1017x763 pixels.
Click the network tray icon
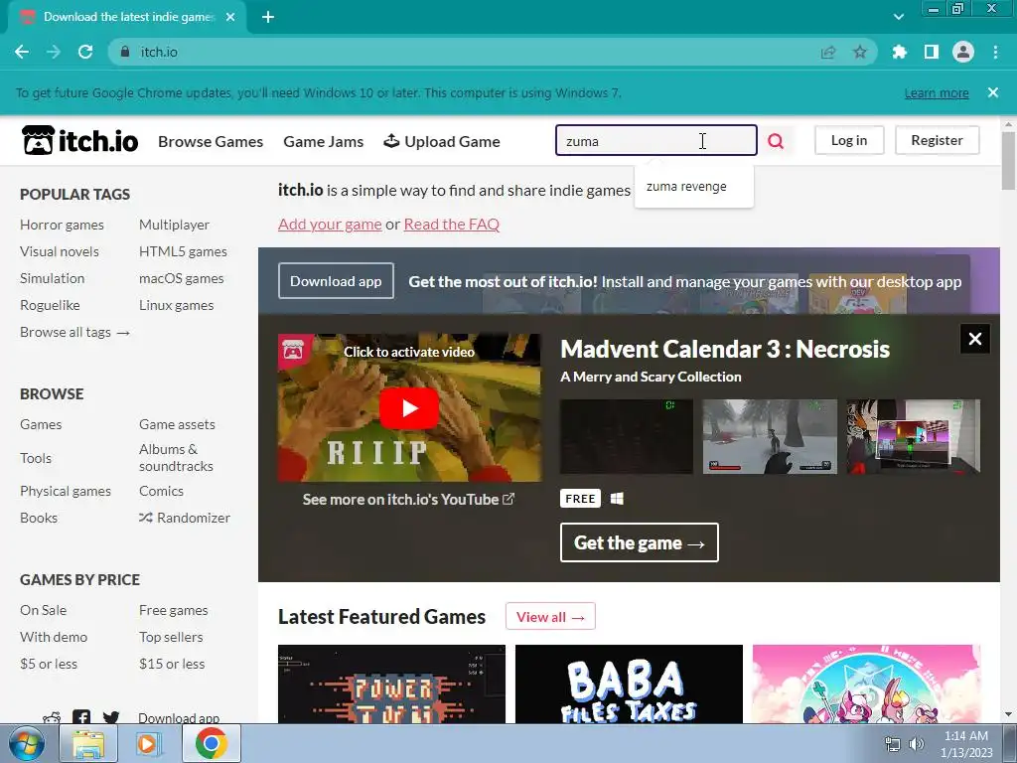893,744
